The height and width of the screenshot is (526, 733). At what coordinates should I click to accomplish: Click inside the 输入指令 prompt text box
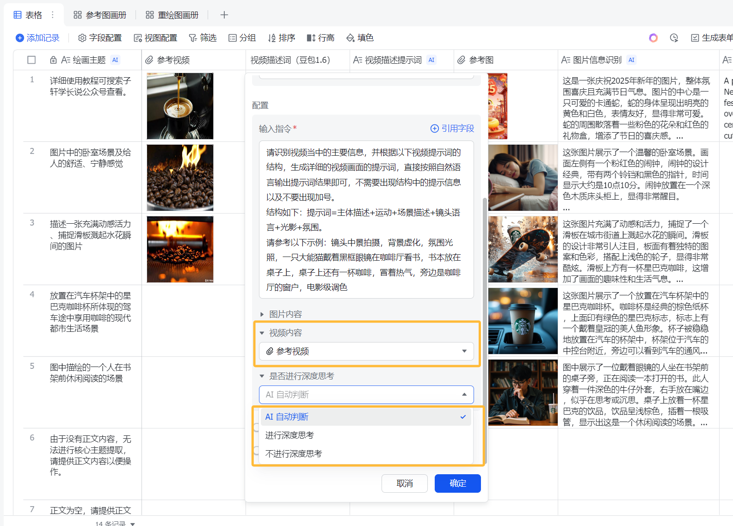coord(366,220)
